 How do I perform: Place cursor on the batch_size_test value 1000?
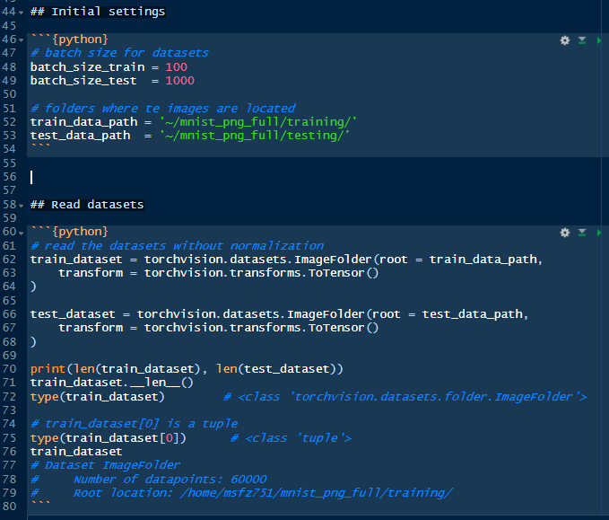point(179,81)
